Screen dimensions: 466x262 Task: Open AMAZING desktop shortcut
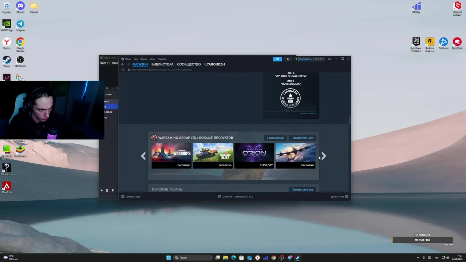coord(7,187)
